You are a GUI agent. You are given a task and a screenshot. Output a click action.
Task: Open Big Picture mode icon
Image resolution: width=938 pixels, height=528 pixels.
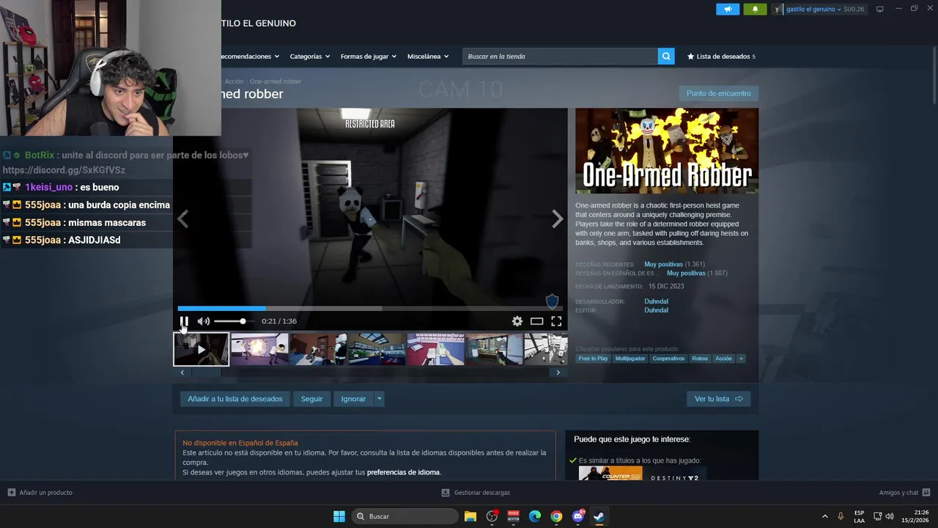pyautogui.click(x=880, y=9)
